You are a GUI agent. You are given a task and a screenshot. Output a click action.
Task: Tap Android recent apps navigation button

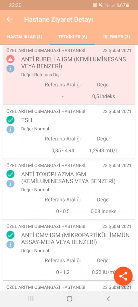click(x=31, y=299)
